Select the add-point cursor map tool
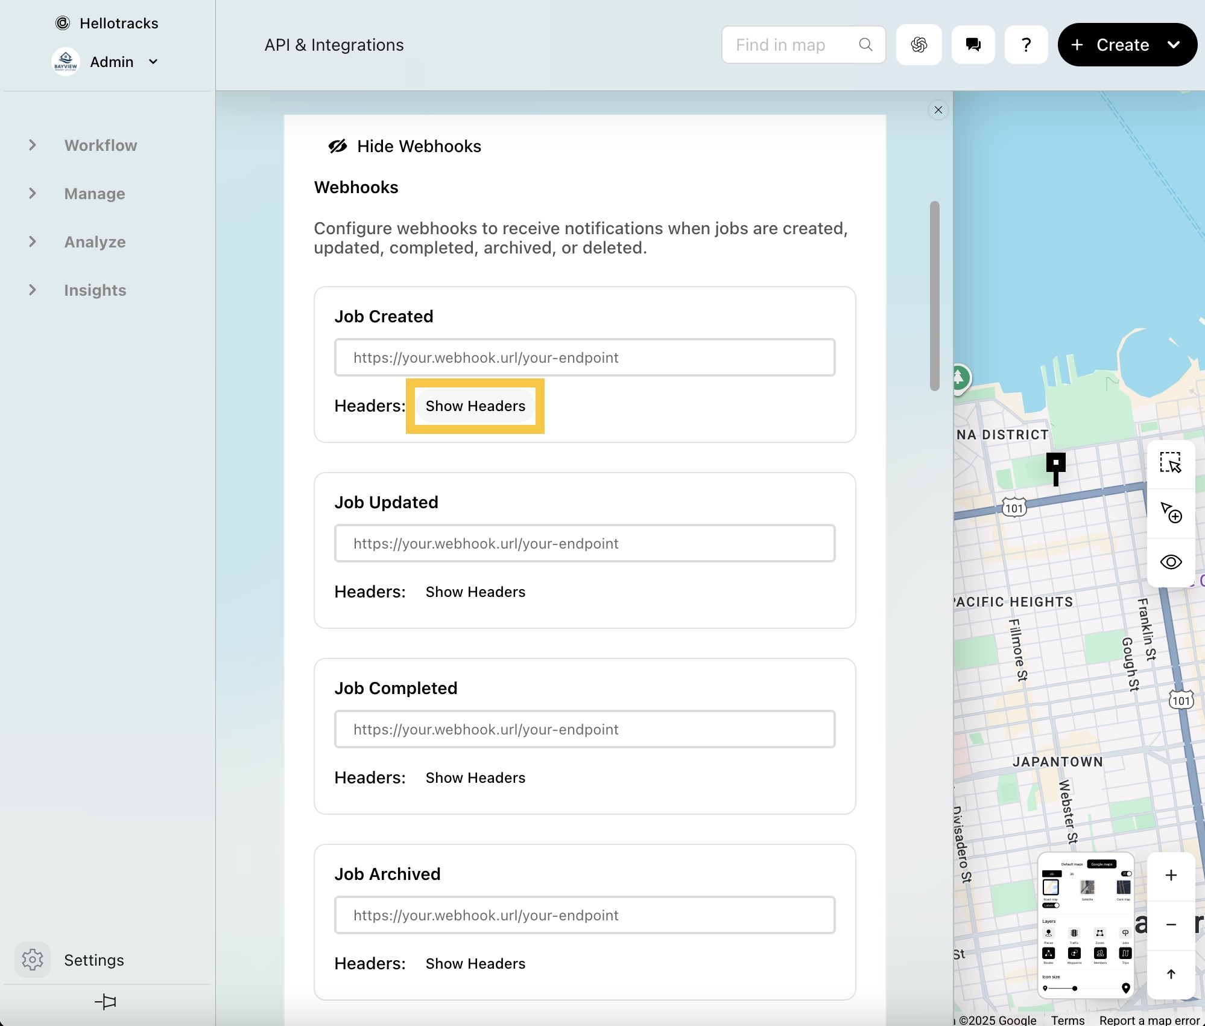The height and width of the screenshot is (1026, 1205). click(x=1171, y=512)
